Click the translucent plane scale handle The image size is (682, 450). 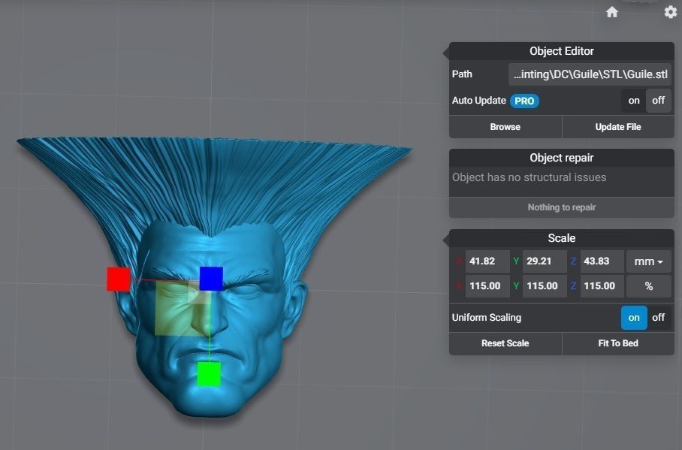click(x=183, y=309)
